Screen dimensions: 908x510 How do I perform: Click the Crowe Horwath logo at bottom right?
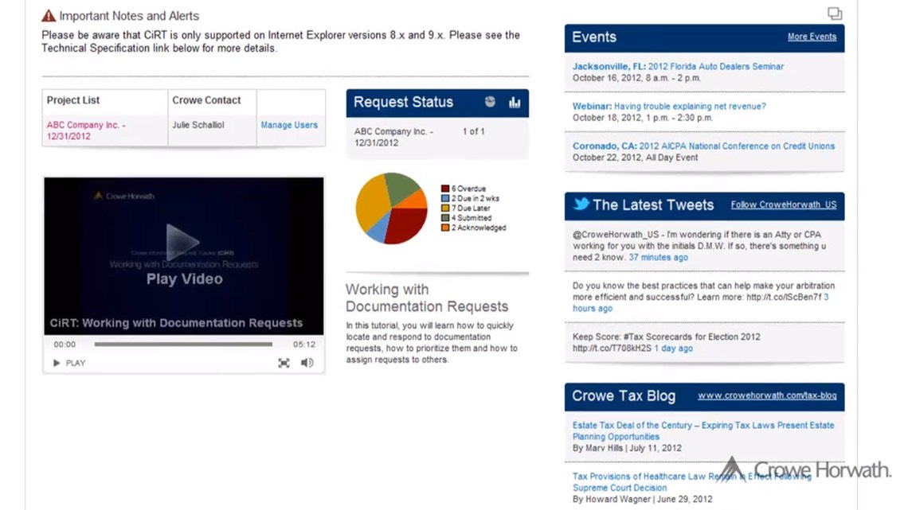[807, 471]
